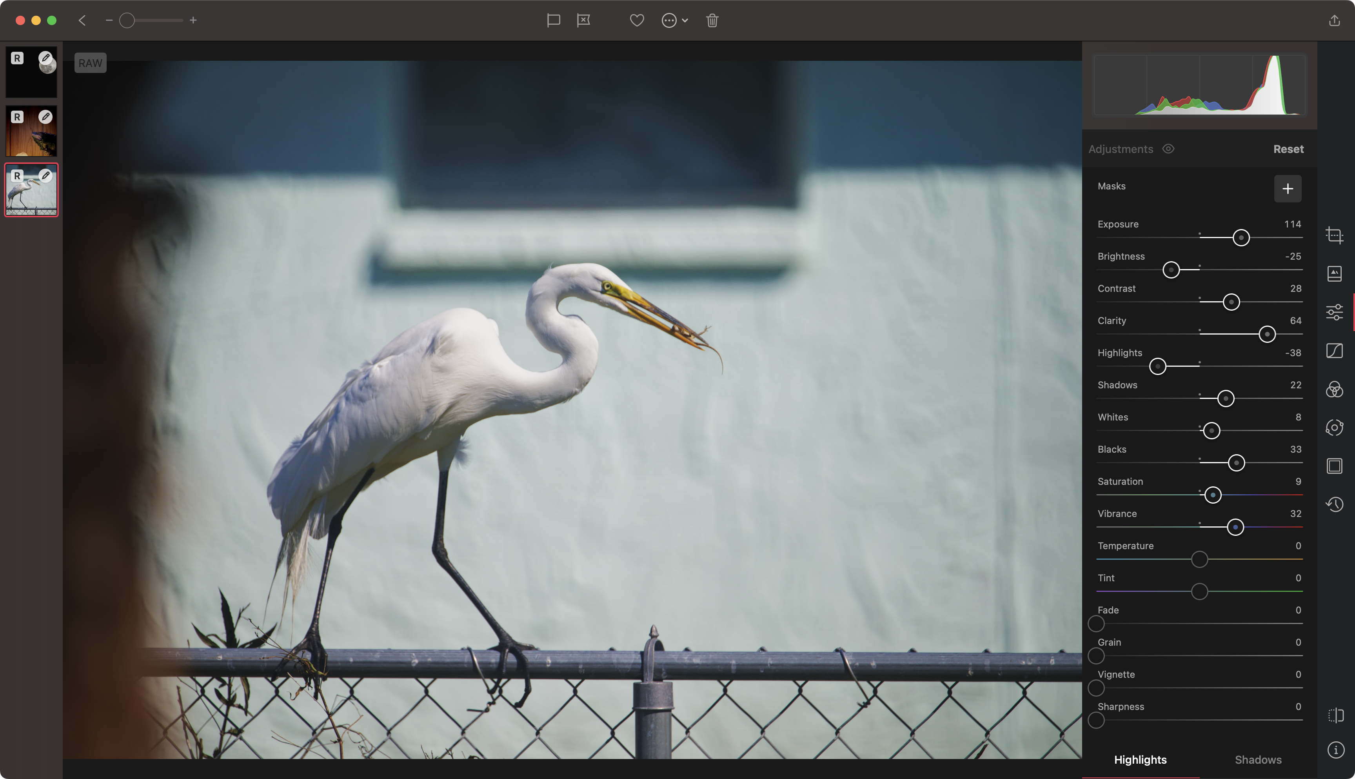Click the edit pencil badge on egret thumbnail
The height and width of the screenshot is (779, 1355).
(x=45, y=175)
